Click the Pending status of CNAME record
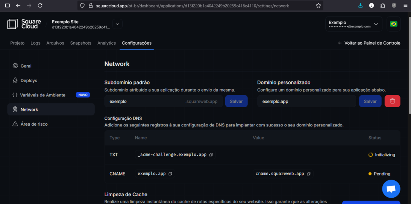The image size is (411, 204). 379,174
